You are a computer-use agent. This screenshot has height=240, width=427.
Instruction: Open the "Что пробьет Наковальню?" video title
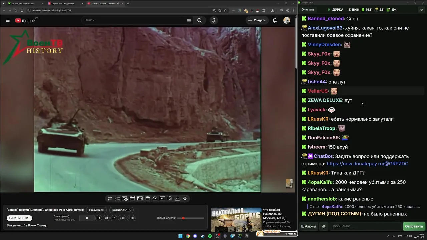(x=275, y=214)
